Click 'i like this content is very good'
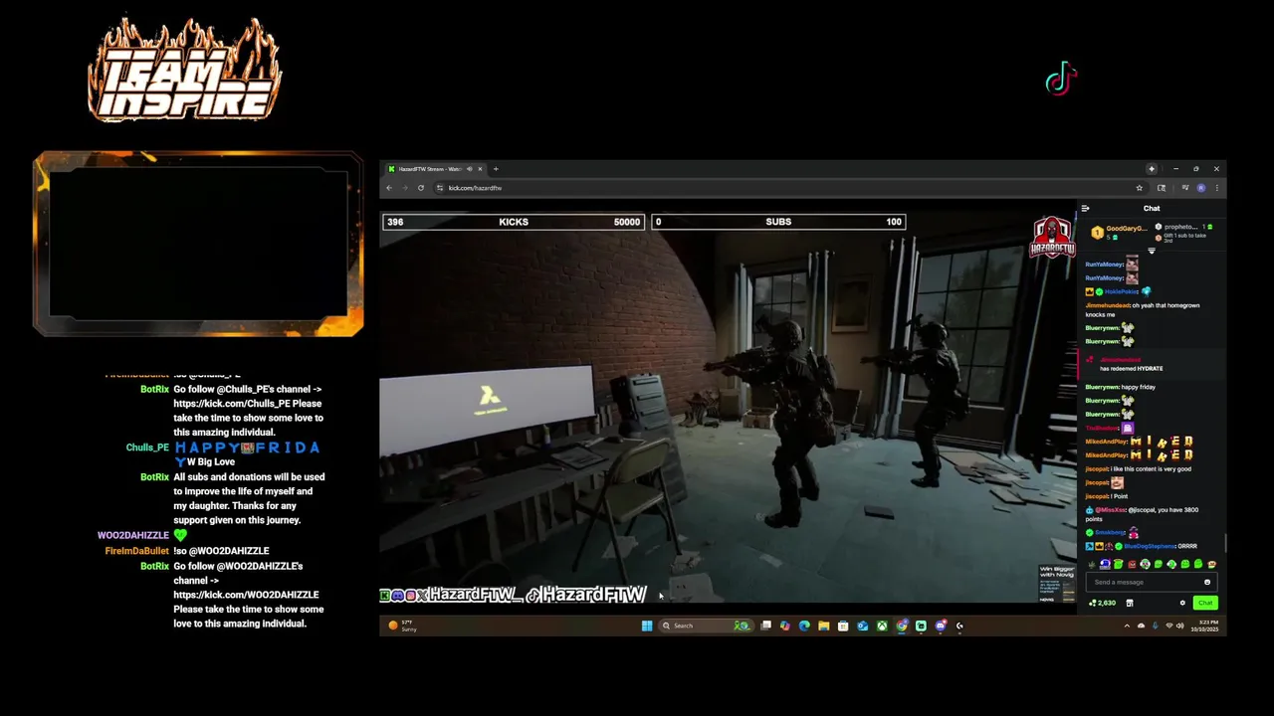 click(x=1152, y=469)
